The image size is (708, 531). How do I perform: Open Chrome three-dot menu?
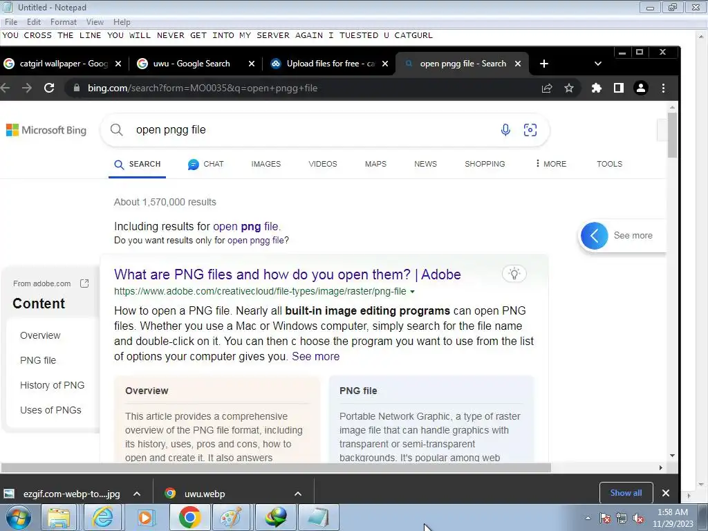(x=663, y=88)
